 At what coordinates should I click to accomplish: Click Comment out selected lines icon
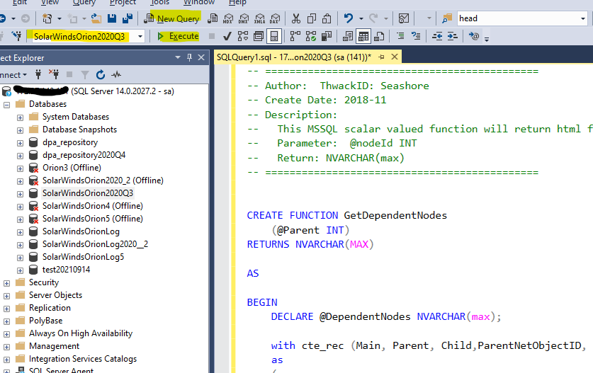click(x=400, y=36)
